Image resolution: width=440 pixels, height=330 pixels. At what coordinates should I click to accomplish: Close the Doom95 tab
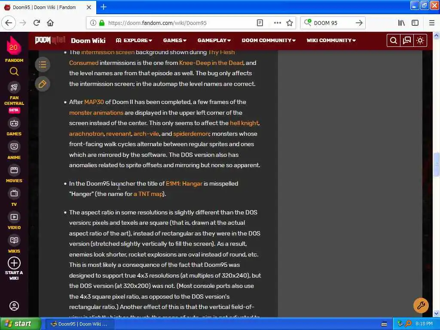[x=89, y=7]
